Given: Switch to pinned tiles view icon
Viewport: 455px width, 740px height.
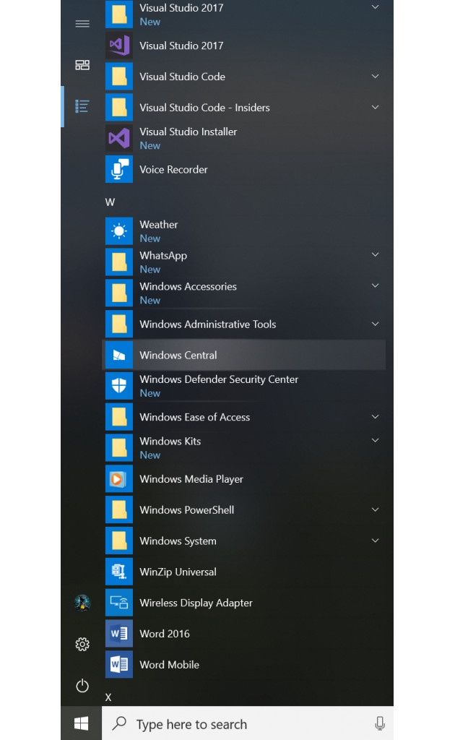Looking at the screenshot, I should pyautogui.click(x=82, y=65).
